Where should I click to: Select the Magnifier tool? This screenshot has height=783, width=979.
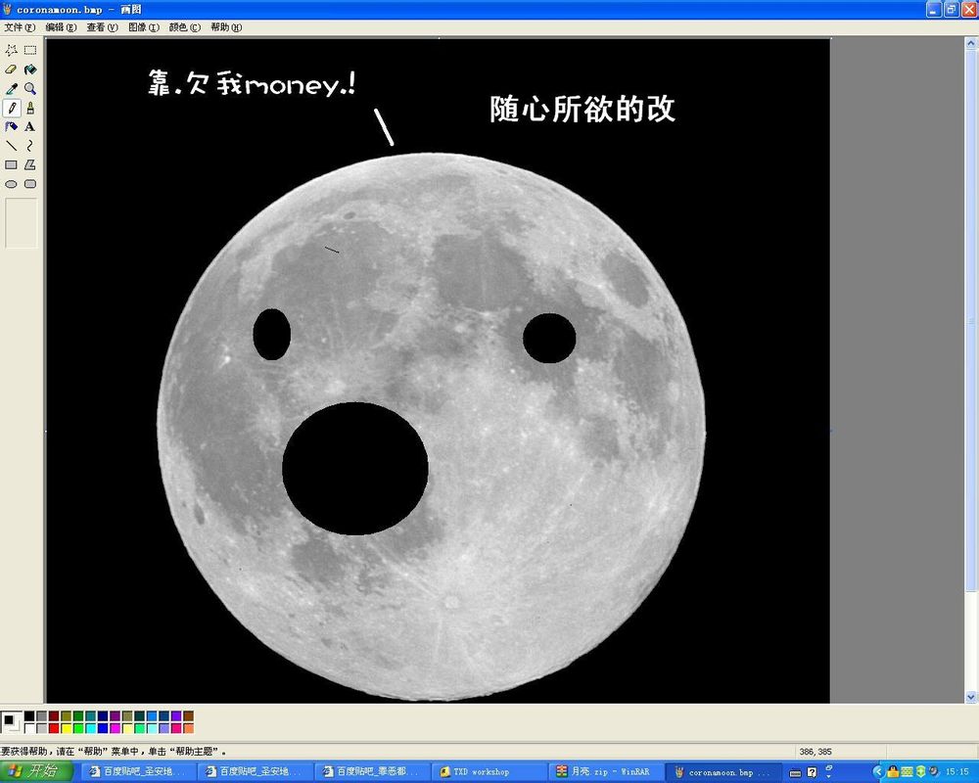tap(30, 89)
